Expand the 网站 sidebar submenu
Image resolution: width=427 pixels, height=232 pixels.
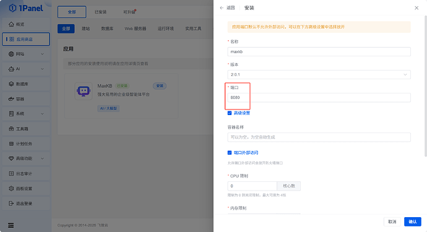(42, 54)
